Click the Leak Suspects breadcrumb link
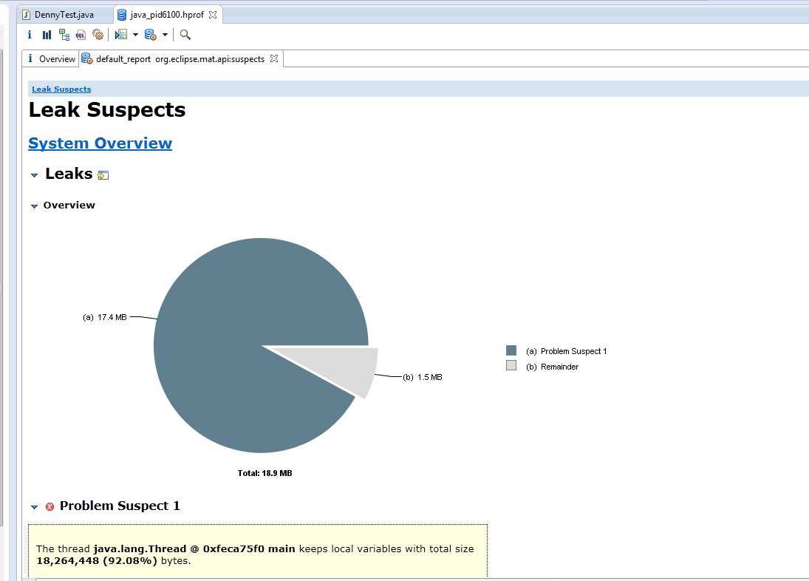Viewport: 809px width, 581px height. tap(61, 89)
